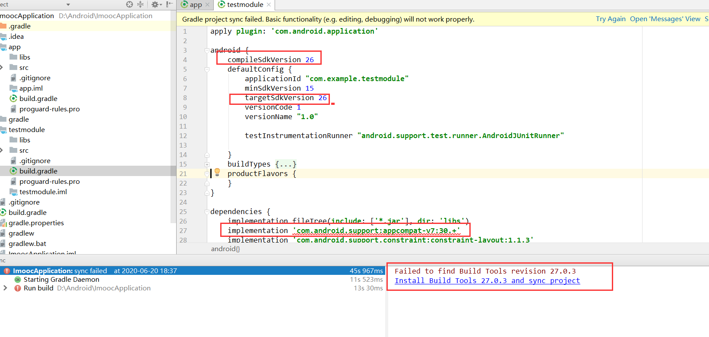Select the testmodule module folder
709x337 pixels.
26,129
